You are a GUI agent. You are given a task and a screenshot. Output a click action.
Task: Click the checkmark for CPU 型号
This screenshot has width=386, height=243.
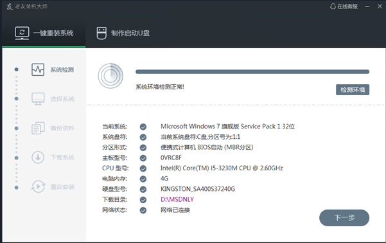pos(143,168)
